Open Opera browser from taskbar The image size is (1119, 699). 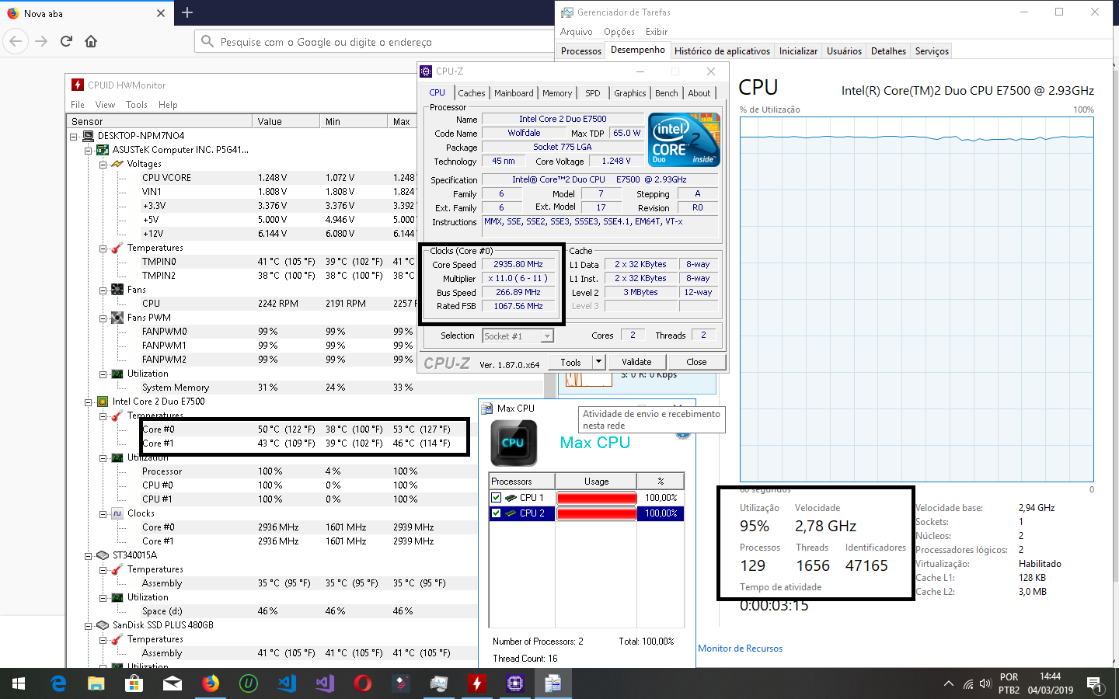click(363, 683)
